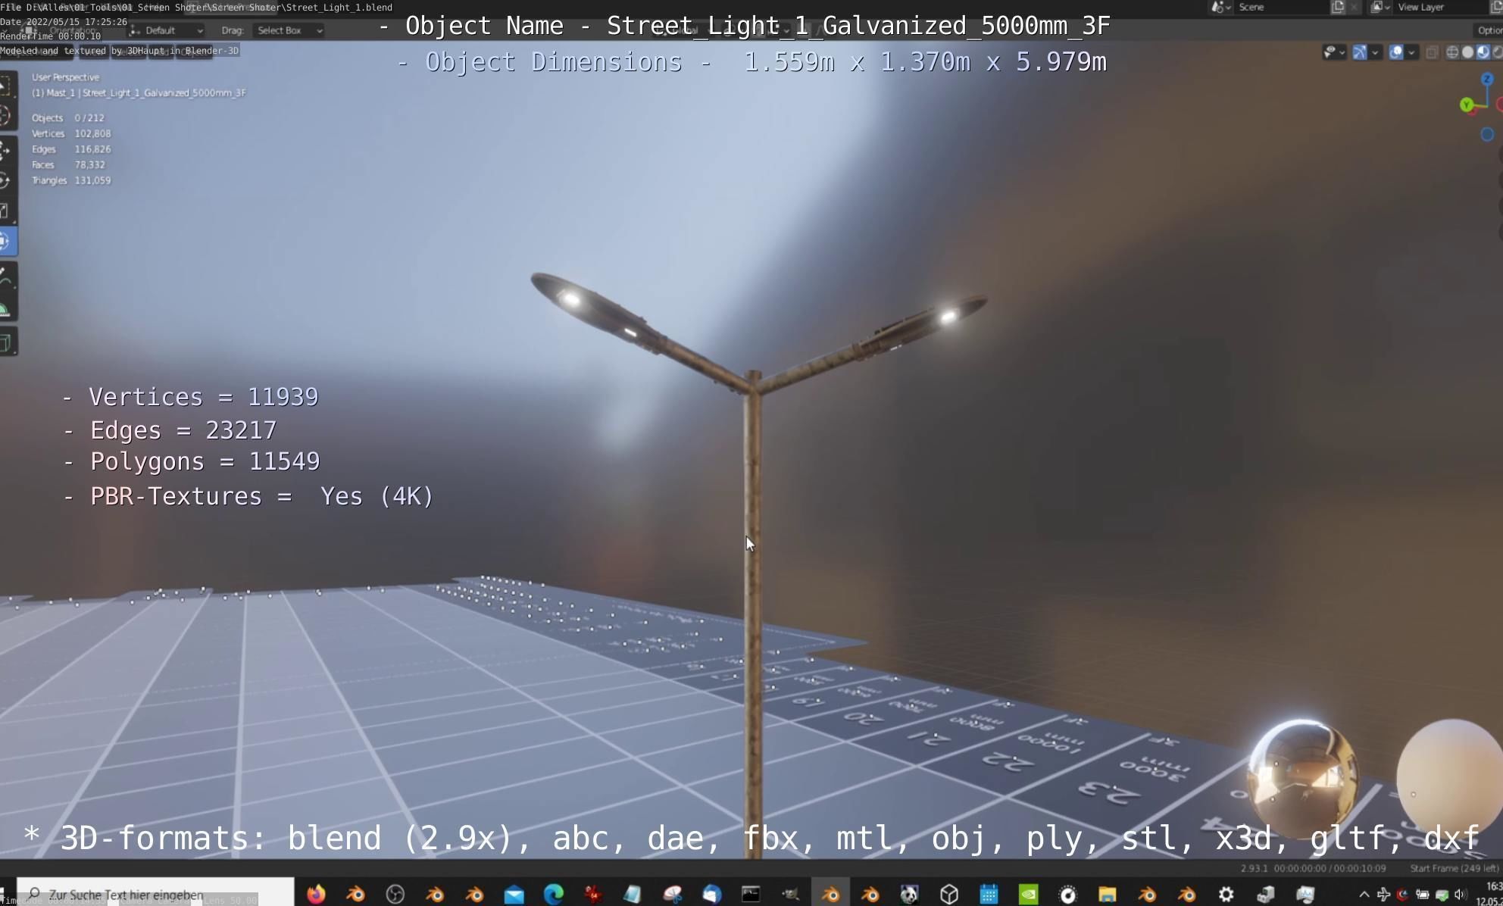Click the User Perspective label
The image size is (1503, 906).
(x=65, y=77)
